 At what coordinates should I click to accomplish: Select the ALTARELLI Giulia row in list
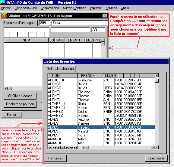[x=101, y=104]
